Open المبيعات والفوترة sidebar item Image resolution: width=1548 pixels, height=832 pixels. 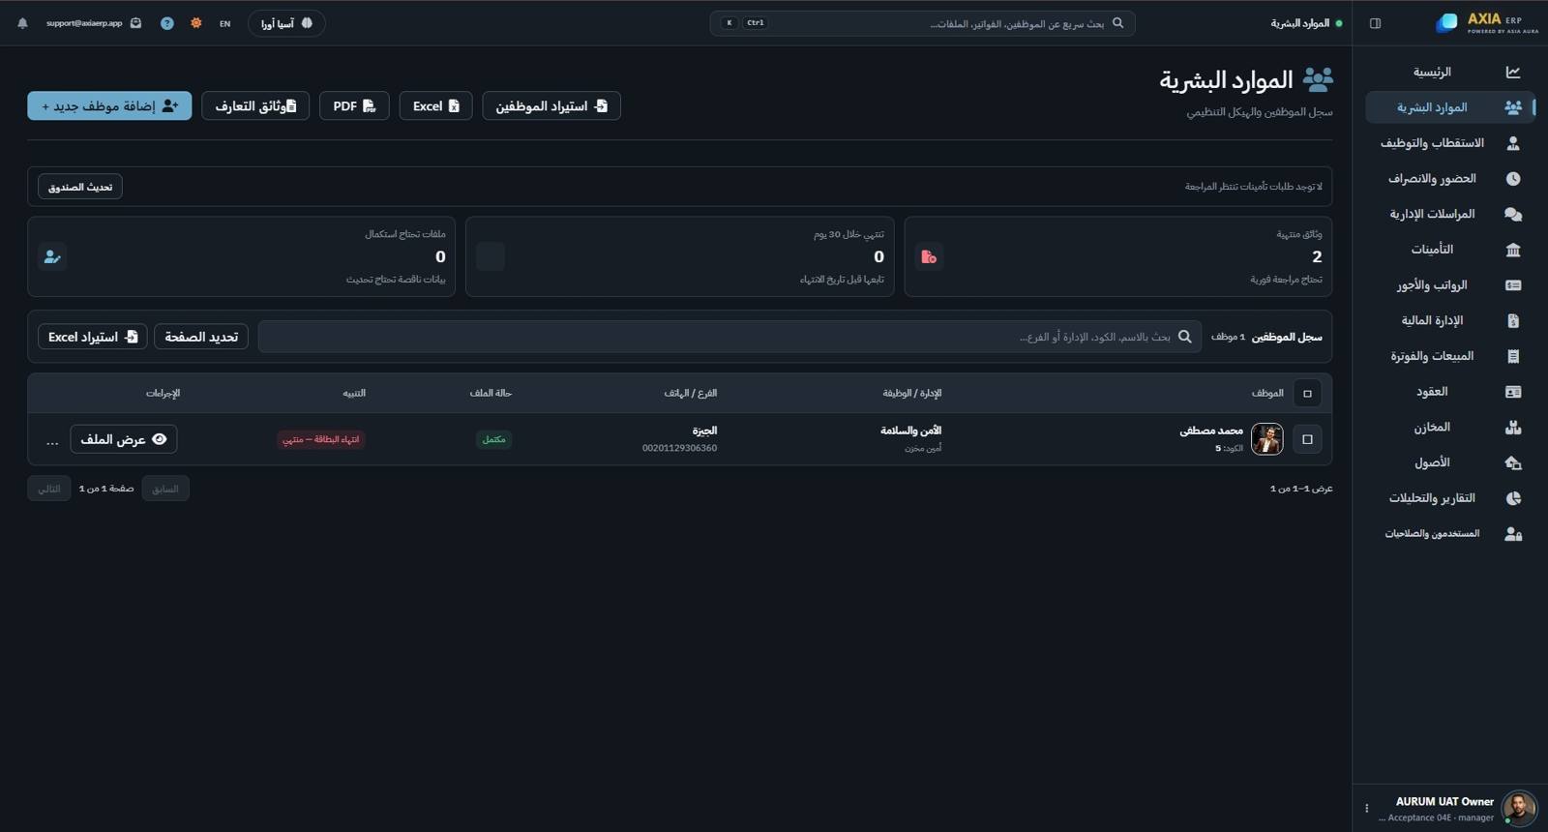[x=1448, y=356]
